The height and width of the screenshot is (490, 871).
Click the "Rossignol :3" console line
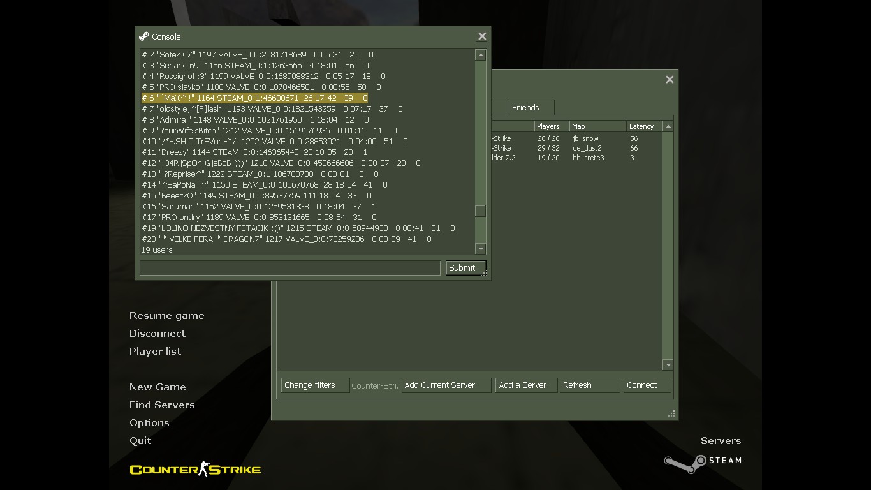(x=263, y=77)
